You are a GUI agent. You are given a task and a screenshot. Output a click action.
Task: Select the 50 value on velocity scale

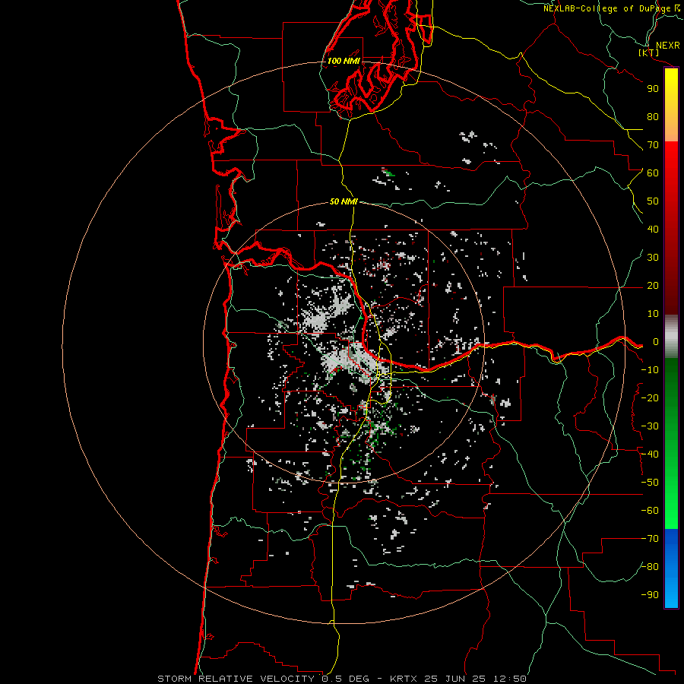[653, 201]
